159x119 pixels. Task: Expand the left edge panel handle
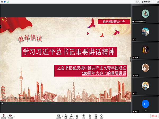(1, 27)
